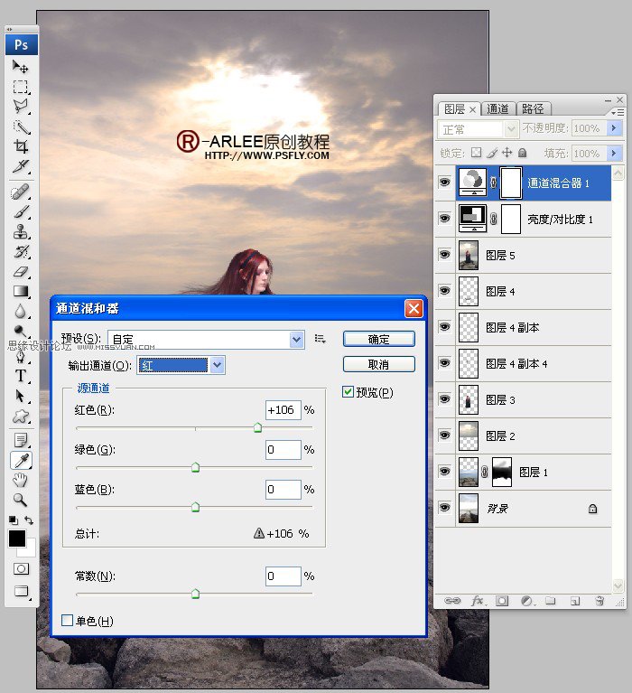Select the Rectangular Marquee tool
Viewport: 632px width, 693px height.
point(20,87)
